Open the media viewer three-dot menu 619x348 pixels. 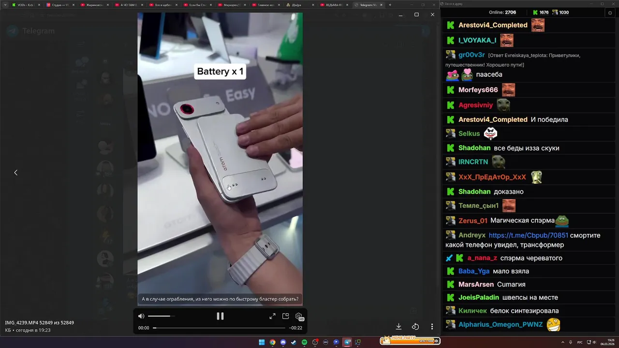[432, 327]
